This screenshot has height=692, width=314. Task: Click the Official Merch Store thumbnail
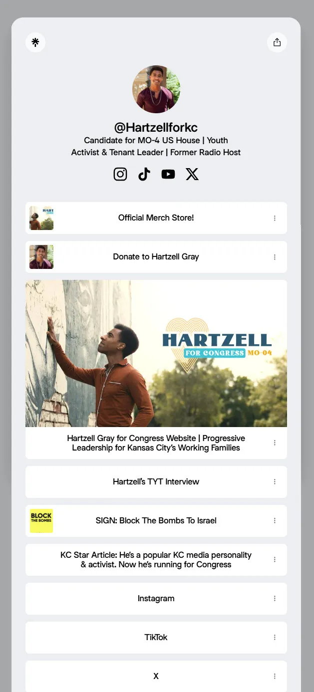pos(41,218)
